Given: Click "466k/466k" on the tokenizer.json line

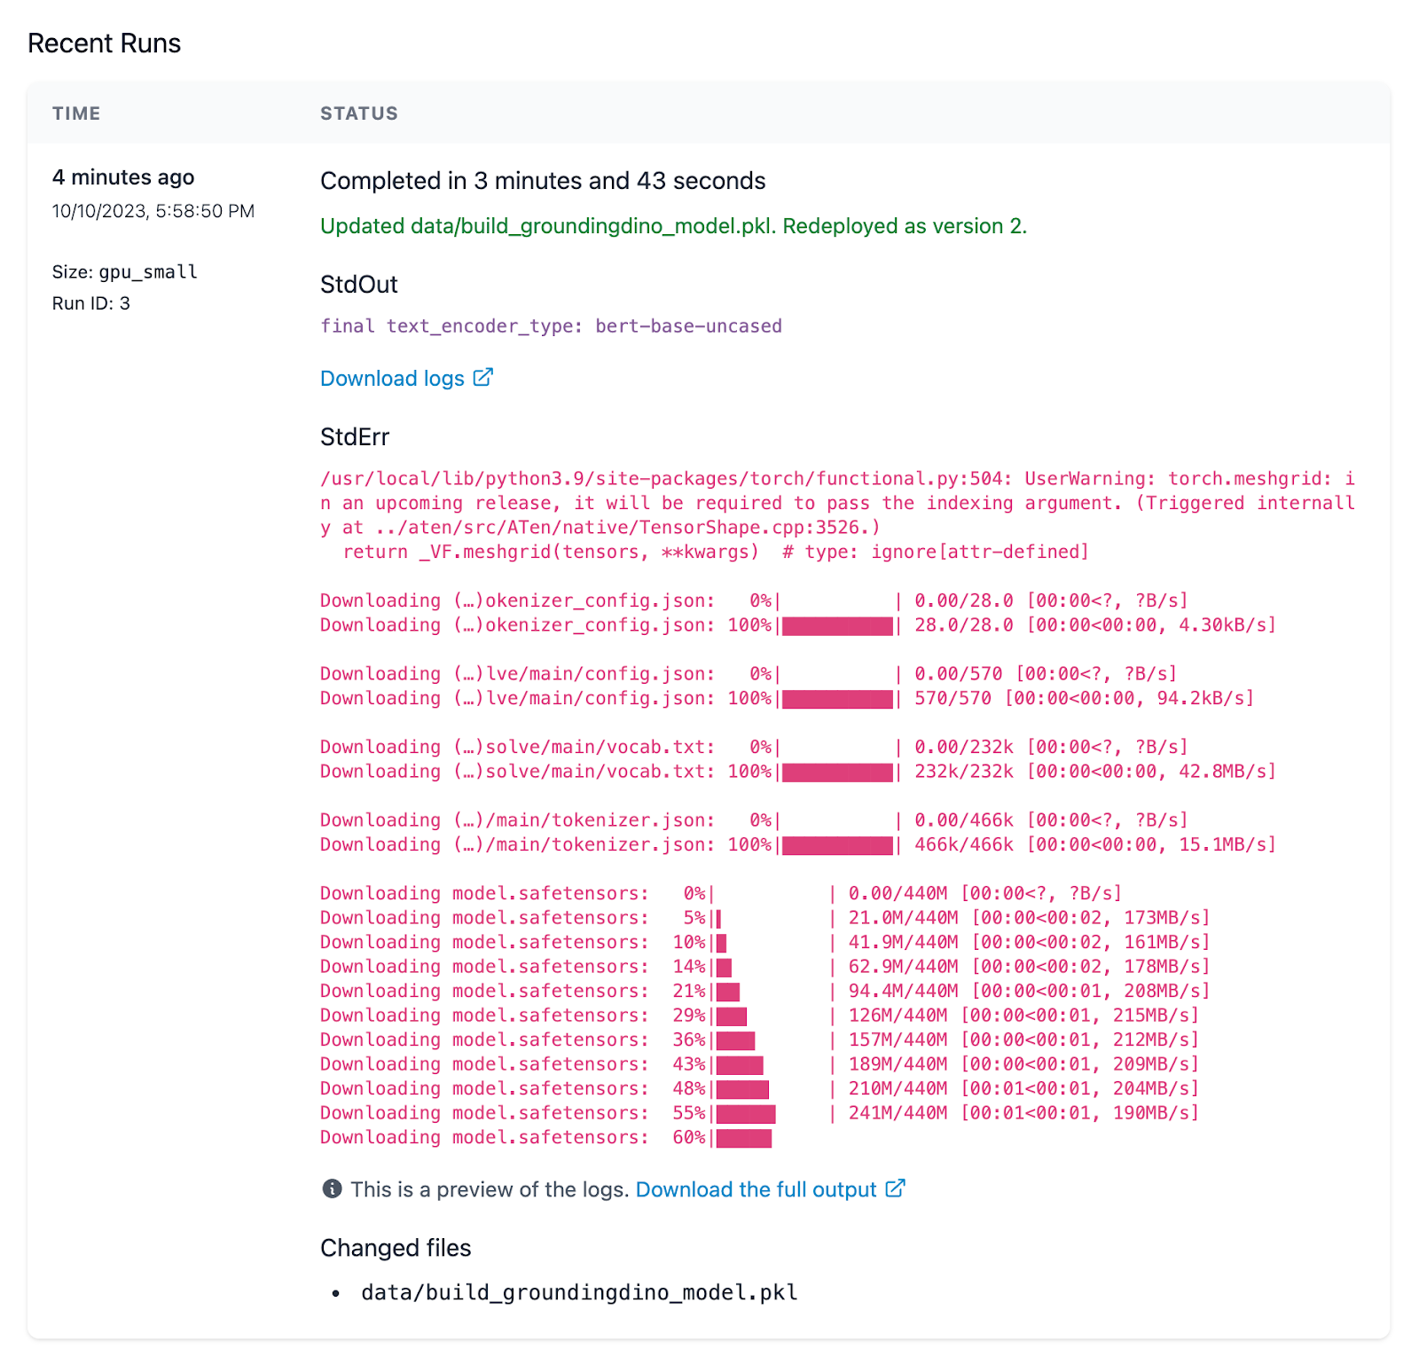Looking at the screenshot, I should [964, 844].
